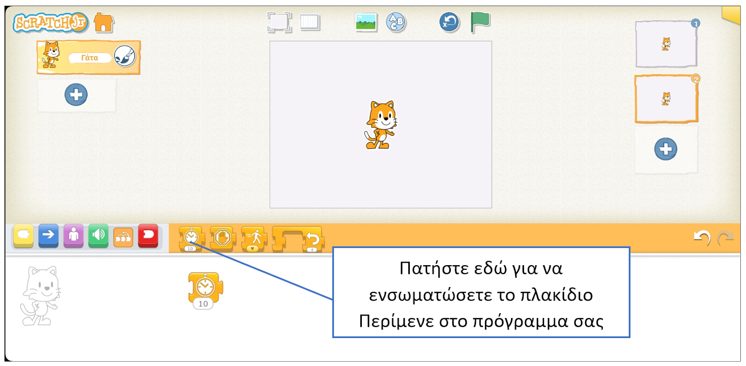Open orange control blocks category
Viewport: 746px width, 366px height.
(x=123, y=237)
